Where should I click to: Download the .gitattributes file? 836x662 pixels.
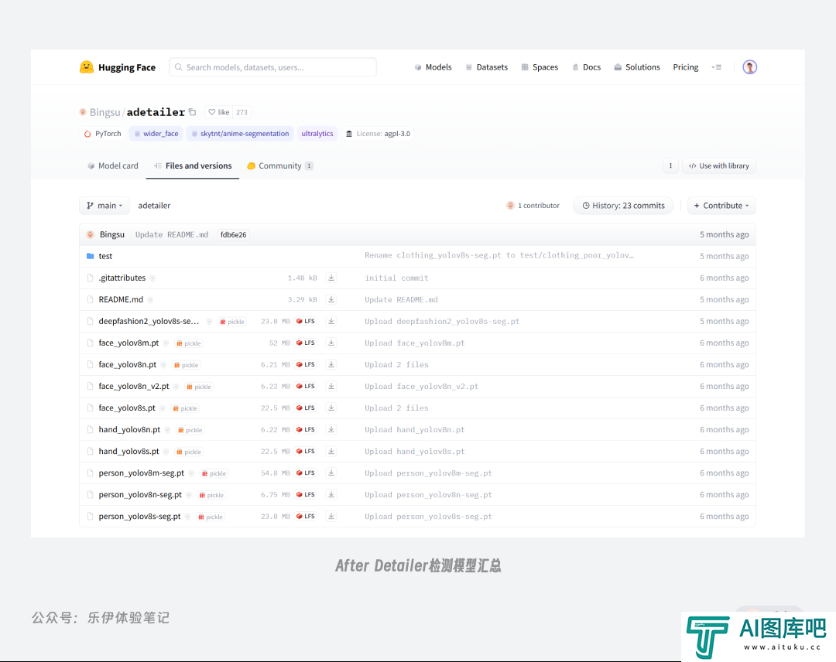click(x=331, y=278)
